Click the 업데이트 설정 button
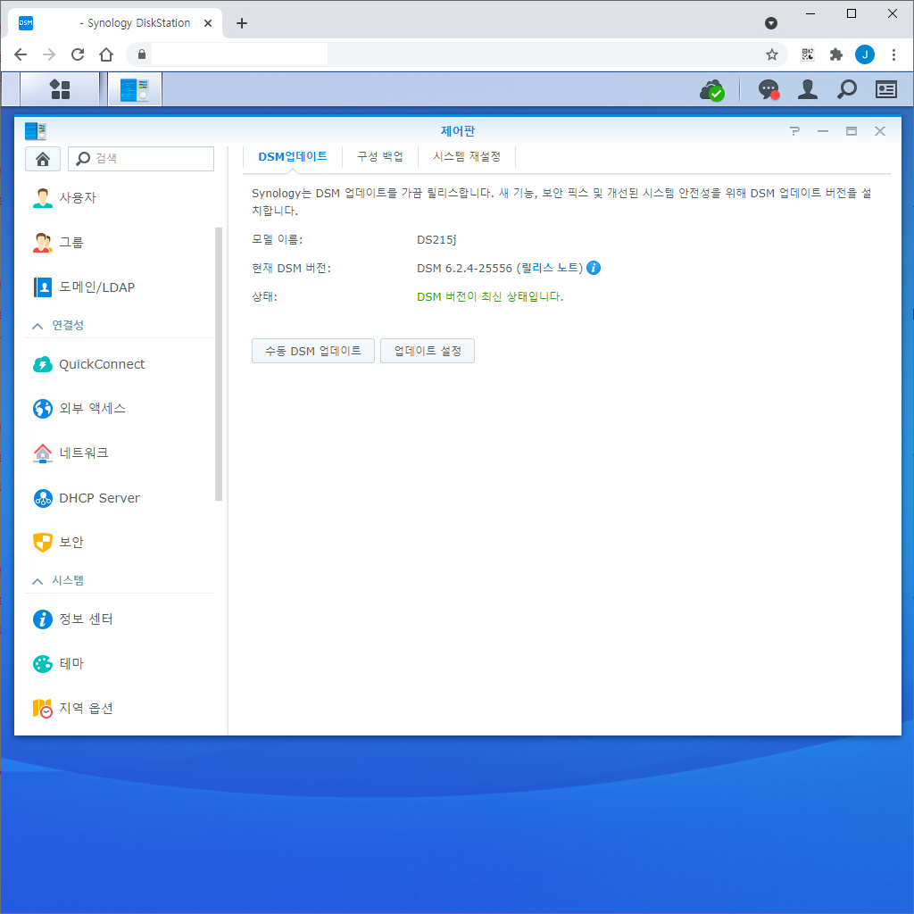Screen dimensions: 914x914 pyautogui.click(x=428, y=351)
